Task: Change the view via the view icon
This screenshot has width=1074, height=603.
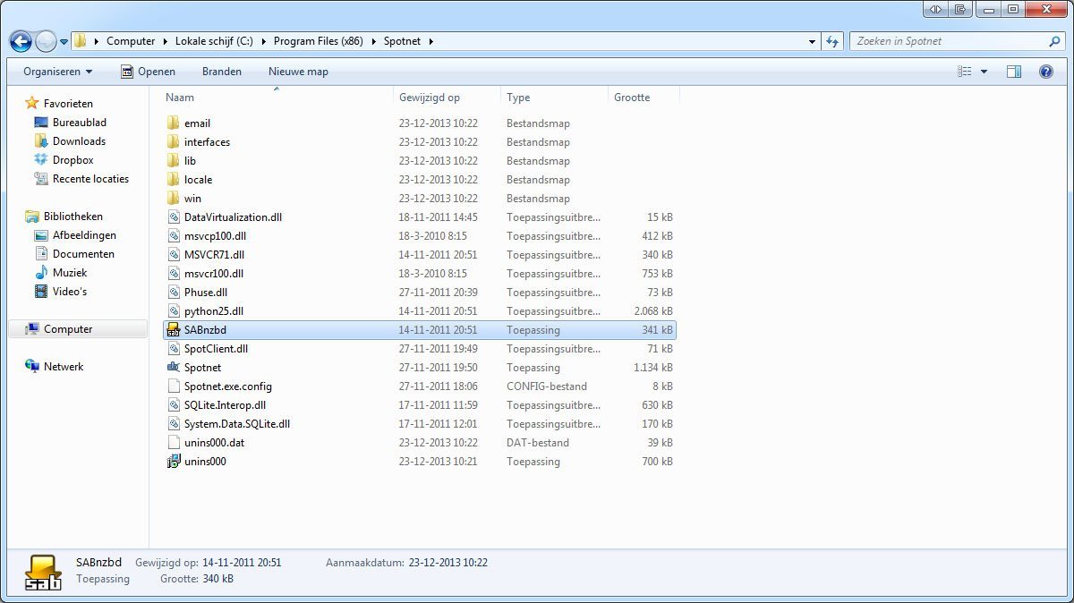Action: [965, 72]
